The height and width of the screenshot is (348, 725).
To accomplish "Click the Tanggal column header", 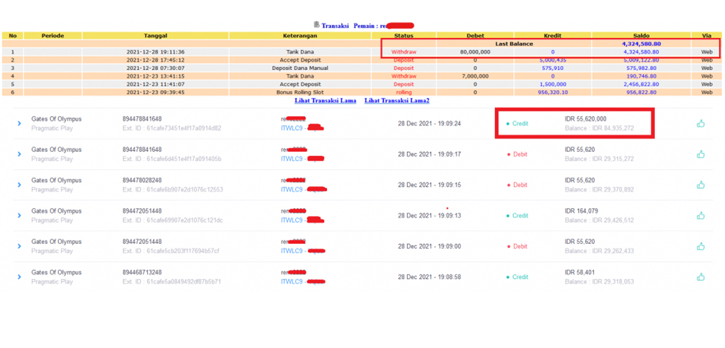I will pos(155,36).
